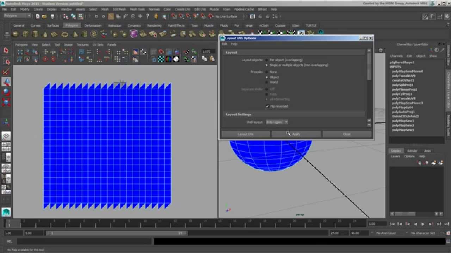Toggle RGB channel display in UV editor

pos(169,59)
